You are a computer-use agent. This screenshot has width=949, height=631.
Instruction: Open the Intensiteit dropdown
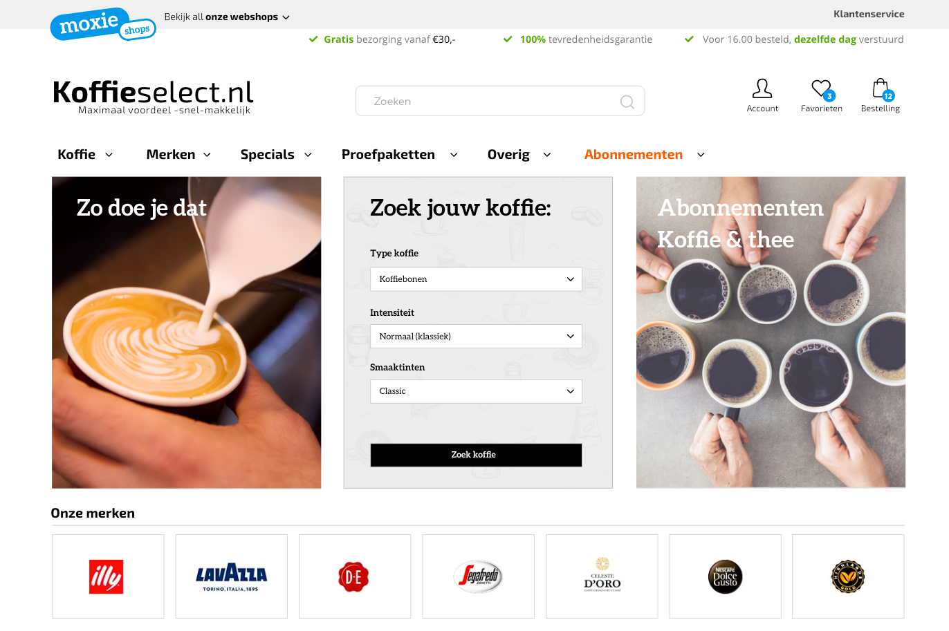pos(476,337)
